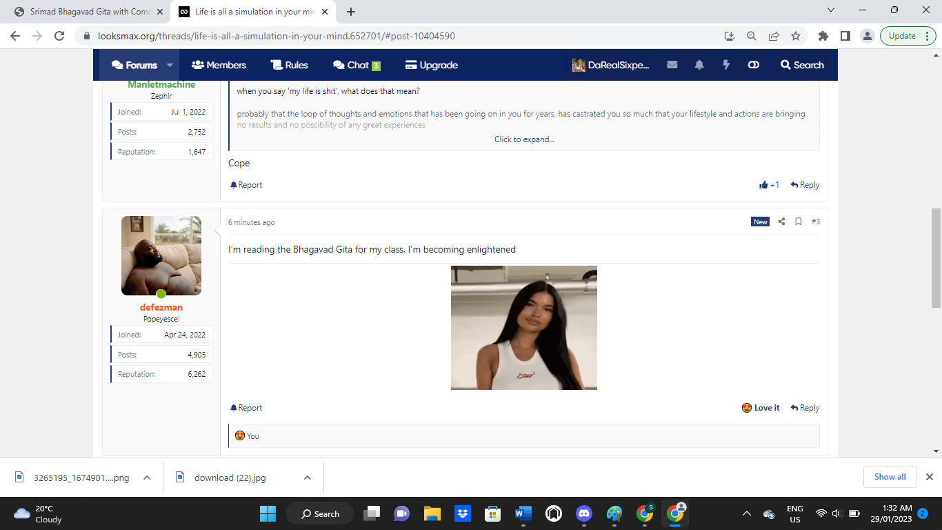Open options for the download (22).jpg file
942x530 pixels.
(x=308, y=478)
